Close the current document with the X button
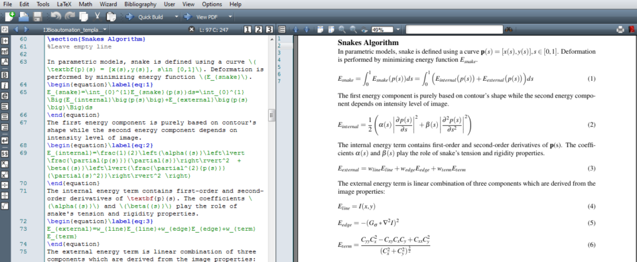The height and width of the screenshot is (262, 637). pos(192,30)
